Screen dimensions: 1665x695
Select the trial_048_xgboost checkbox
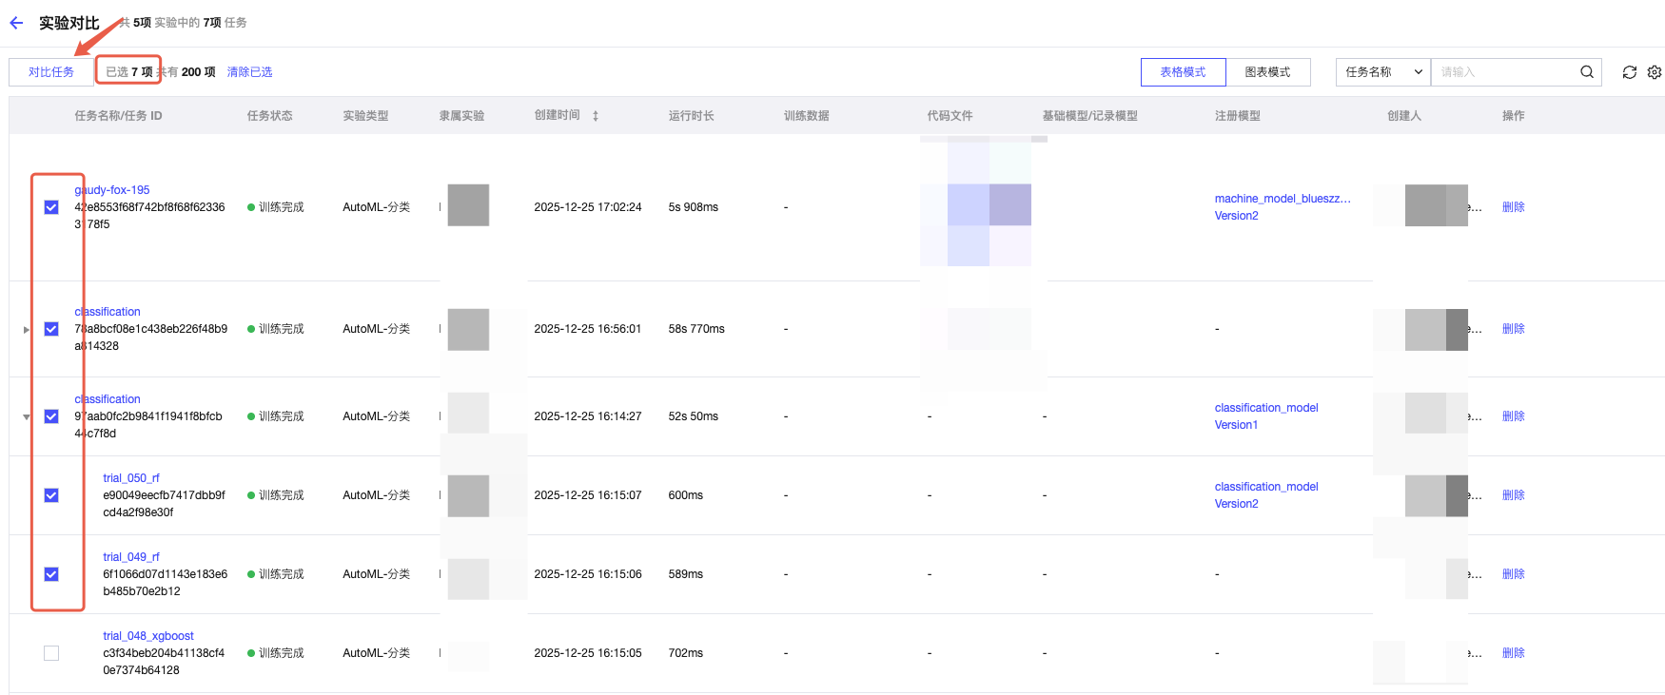point(51,653)
